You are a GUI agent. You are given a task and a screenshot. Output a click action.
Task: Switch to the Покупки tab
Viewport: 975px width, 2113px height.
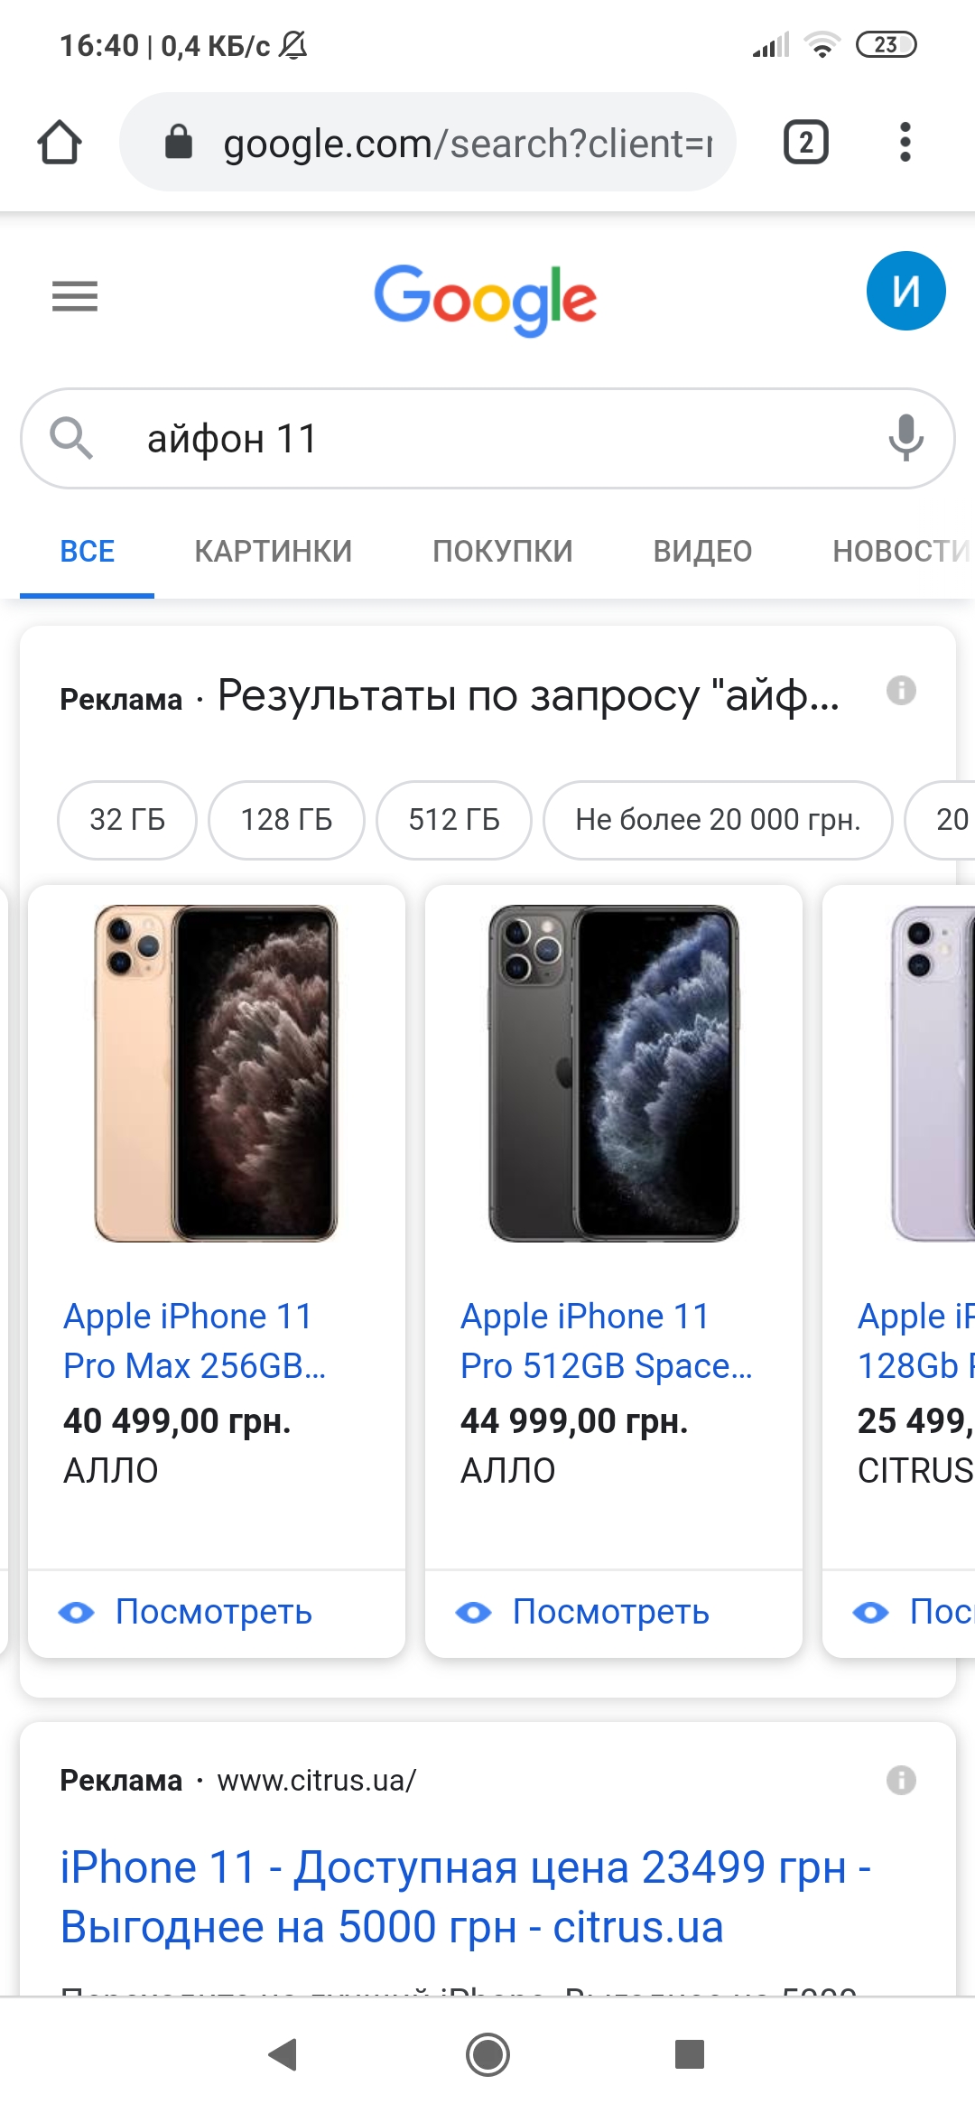(503, 551)
